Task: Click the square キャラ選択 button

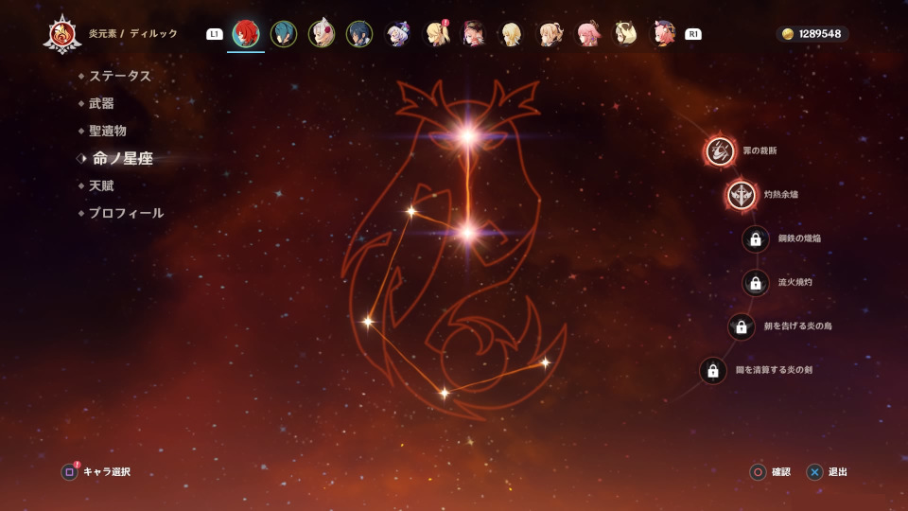Action: pyautogui.click(x=69, y=472)
